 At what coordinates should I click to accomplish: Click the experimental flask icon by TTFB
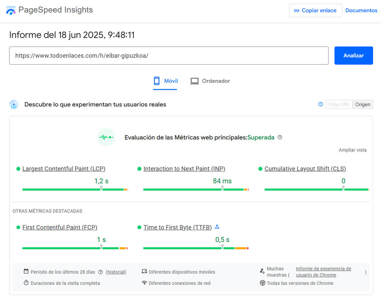pyautogui.click(x=217, y=227)
